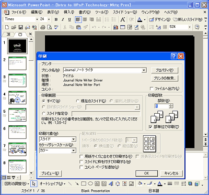The height and width of the screenshot is (195, 209).
Task: Toggle Italic formatting in toolbar
Action: (x=63, y=19)
